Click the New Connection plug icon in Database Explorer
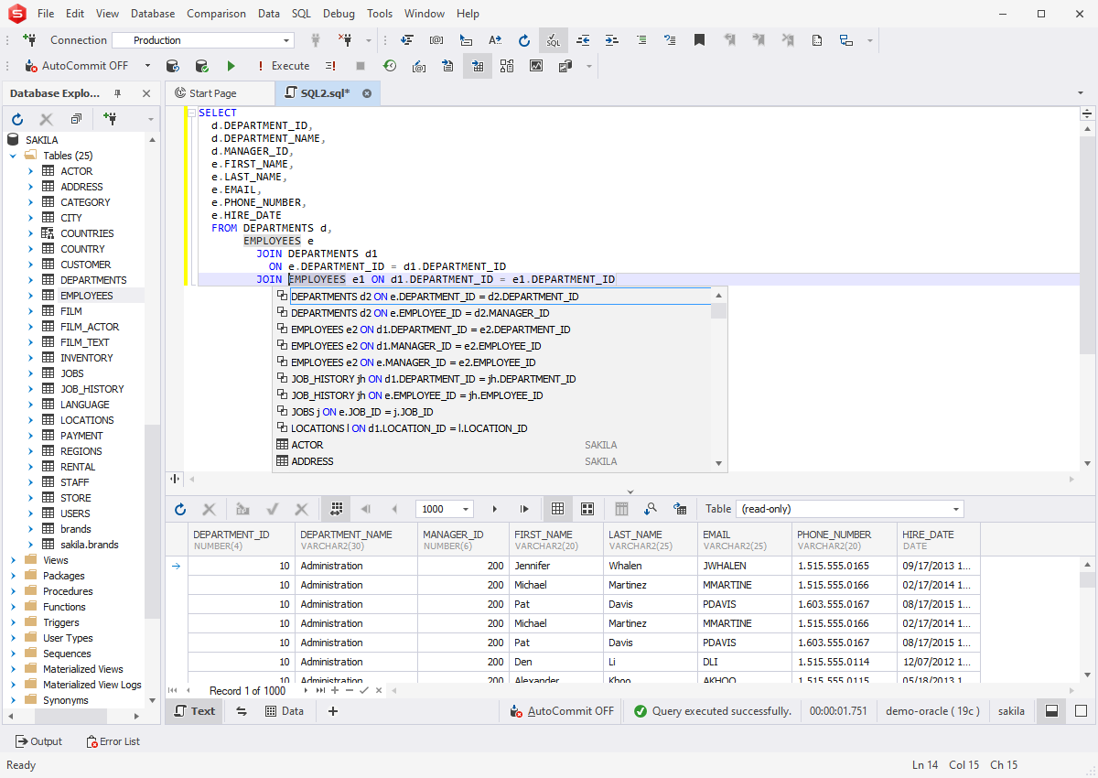This screenshot has width=1098, height=778. (x=110, y=119)
